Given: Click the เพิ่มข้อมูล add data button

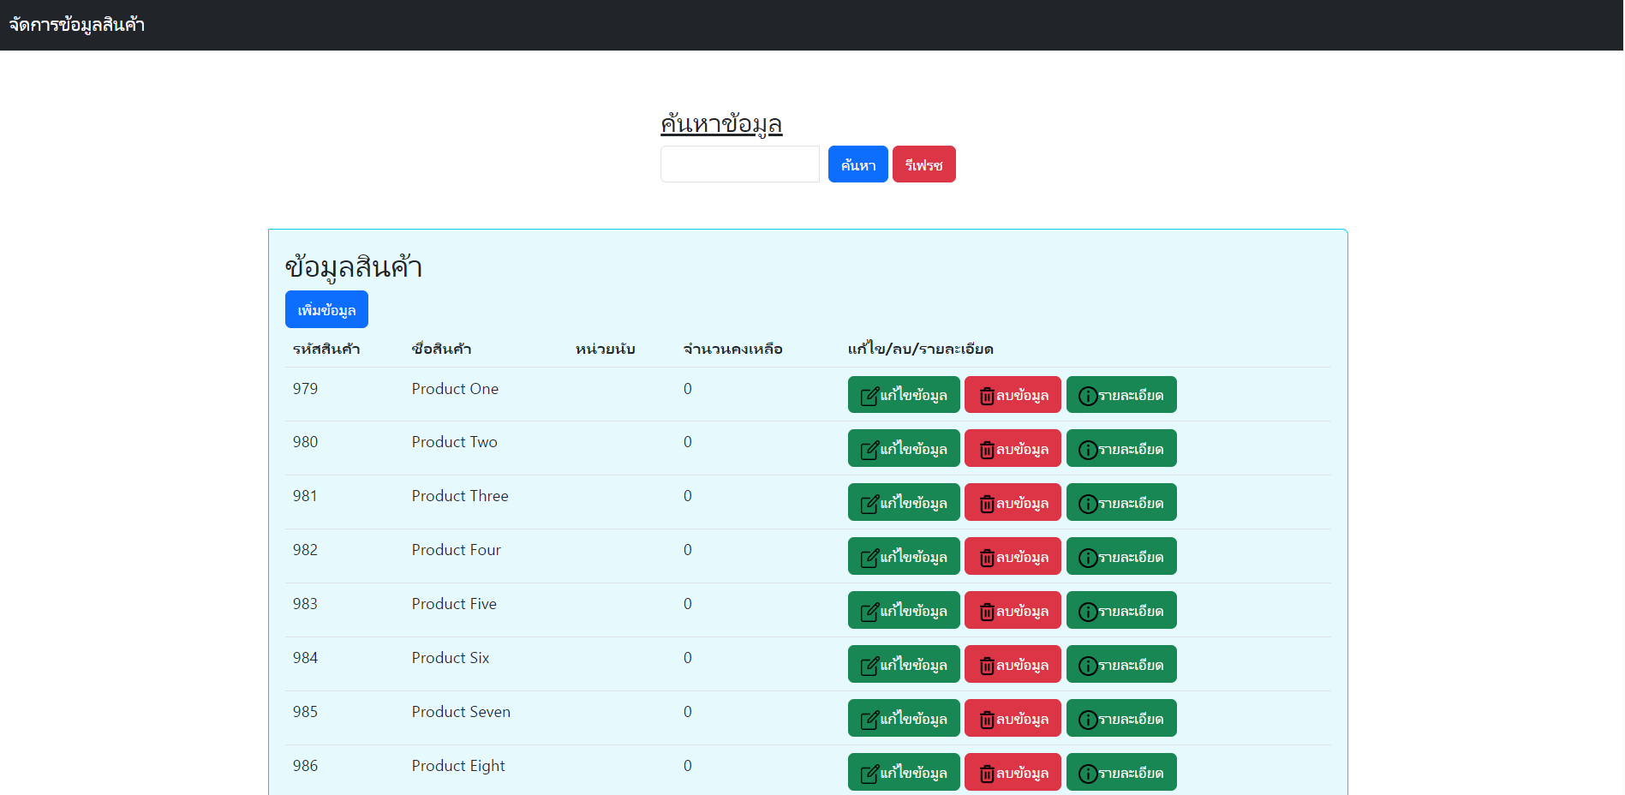Looking at the screenshot, I should pos(326,309).
